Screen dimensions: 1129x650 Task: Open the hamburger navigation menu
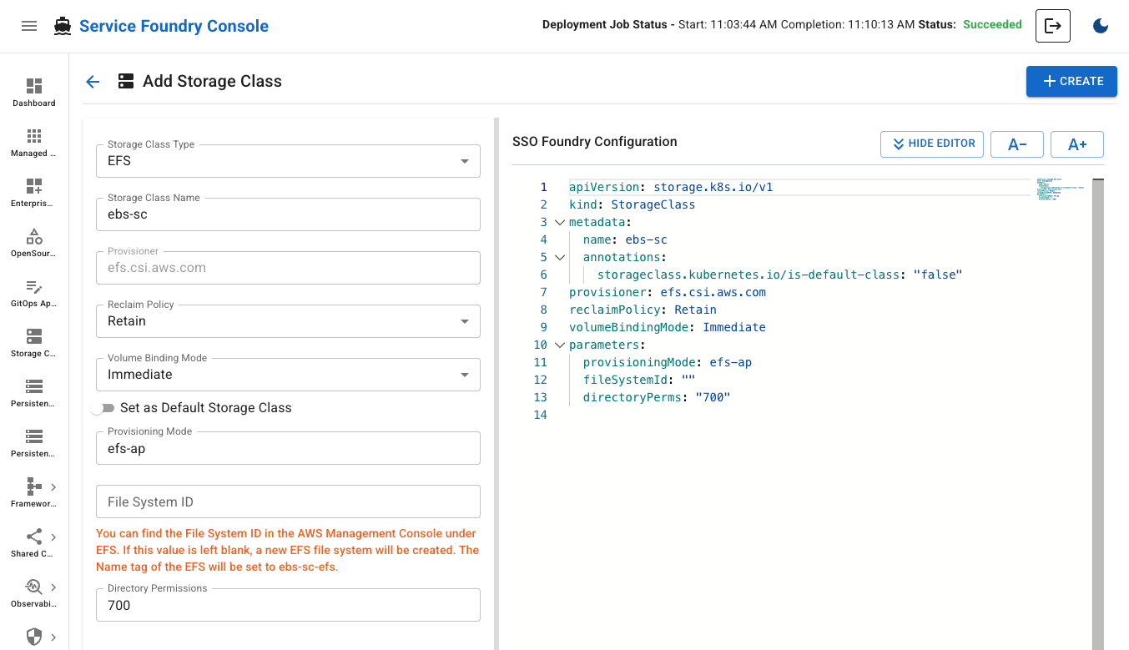(x=29, y=26)
